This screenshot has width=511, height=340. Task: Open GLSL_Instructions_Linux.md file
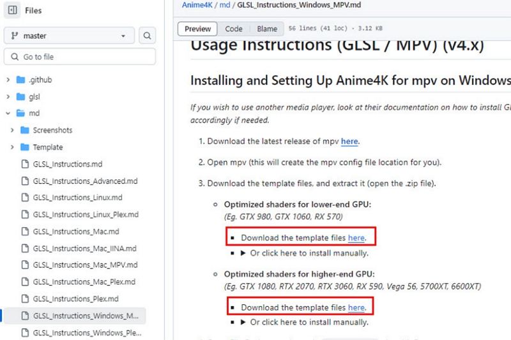pos(77,198)
